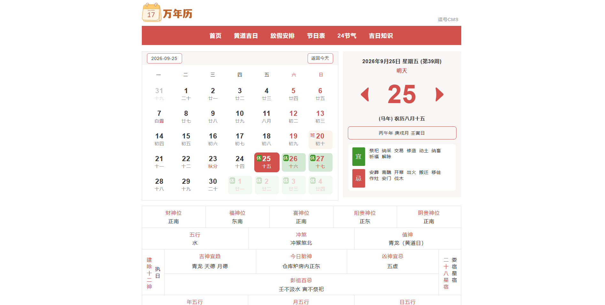Select September 26 holiday date

point(294,162)
